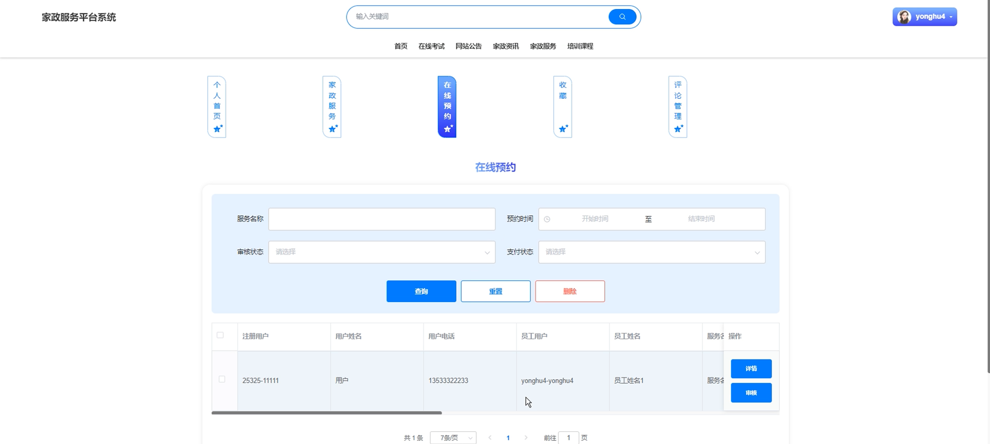Click the 审核 review button on the record

pyautogui.click(x=751, y=393)
